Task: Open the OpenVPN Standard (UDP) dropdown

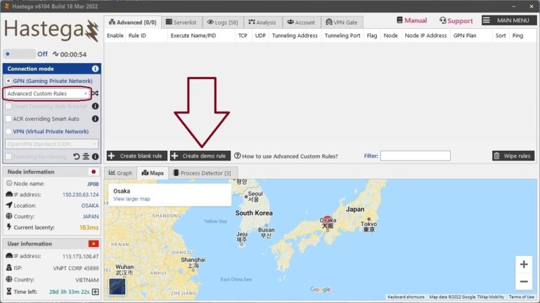Action: pyautogui.click(x=51, y=144)
